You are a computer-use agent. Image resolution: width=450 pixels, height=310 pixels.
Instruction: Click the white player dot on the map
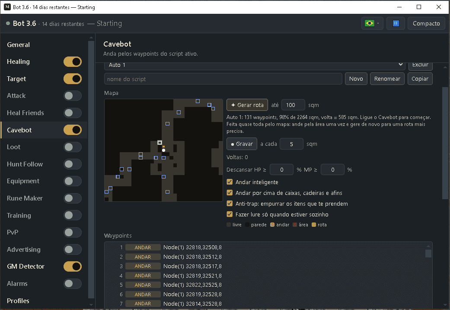pos(163,150)
